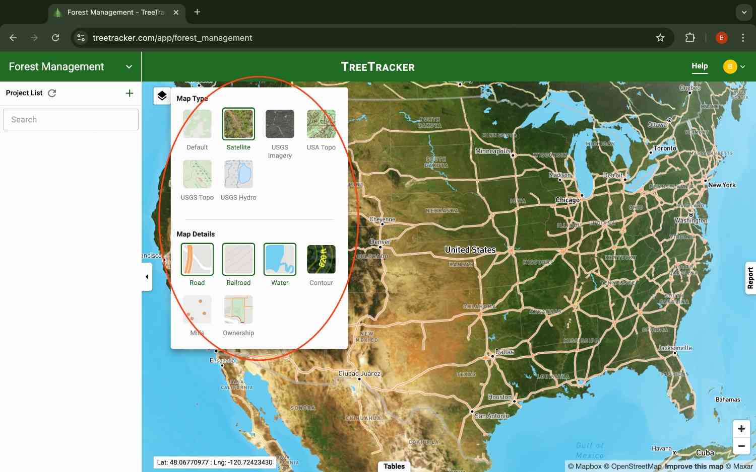756x472 pixels.
Task: Select the USGS Imagery map type
Action: tap(280, 124)
